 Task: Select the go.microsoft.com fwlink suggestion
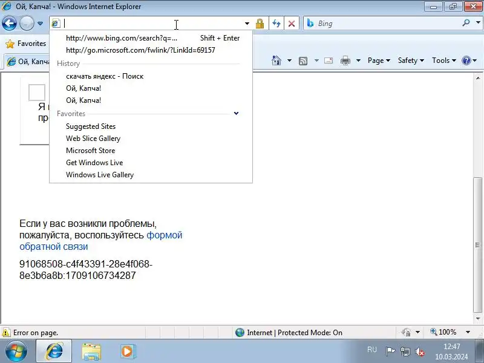pos(151,50)
